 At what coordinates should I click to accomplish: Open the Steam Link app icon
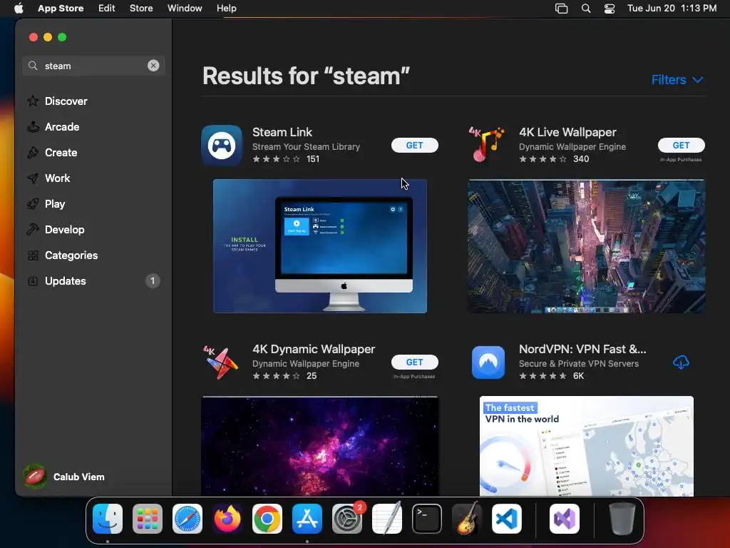[x=222, y=146]
